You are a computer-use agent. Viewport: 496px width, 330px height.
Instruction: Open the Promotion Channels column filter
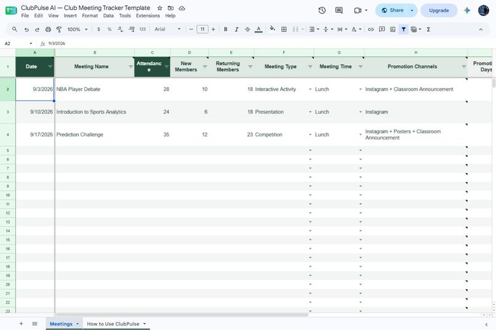(x=464, y=66)
